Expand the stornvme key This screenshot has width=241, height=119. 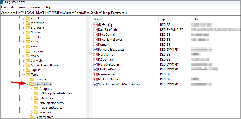coord(24,23)
